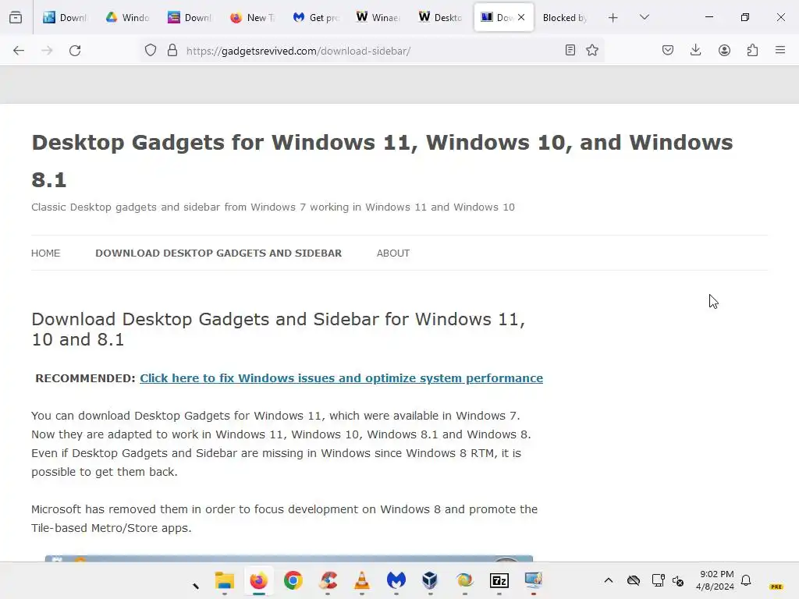Image resolution: width=799 pixels, height=599 pixels.
Task: Open the tracking protection shield icon
Action: [x=151, y=51]
